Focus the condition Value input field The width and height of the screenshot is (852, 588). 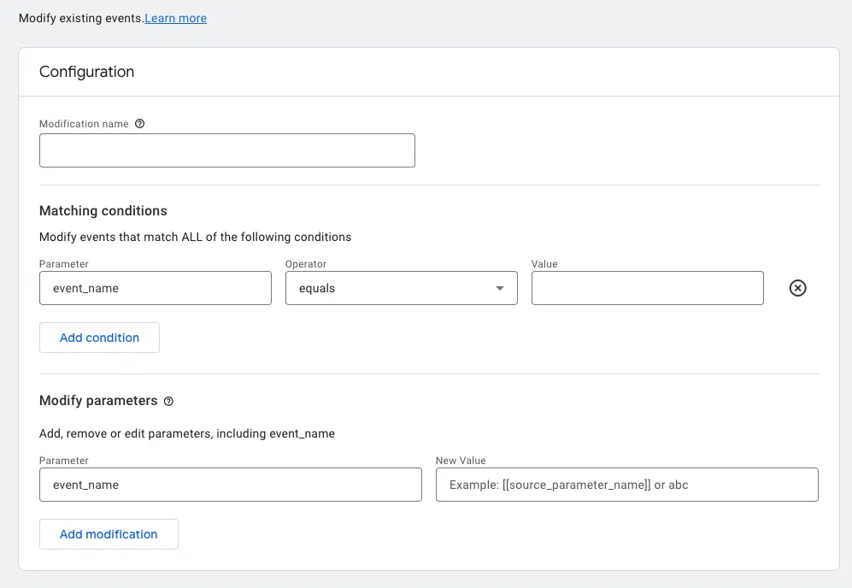(x=647, y=289)
